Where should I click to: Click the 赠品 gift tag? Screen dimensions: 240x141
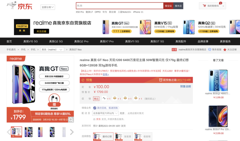click(96, 99)
